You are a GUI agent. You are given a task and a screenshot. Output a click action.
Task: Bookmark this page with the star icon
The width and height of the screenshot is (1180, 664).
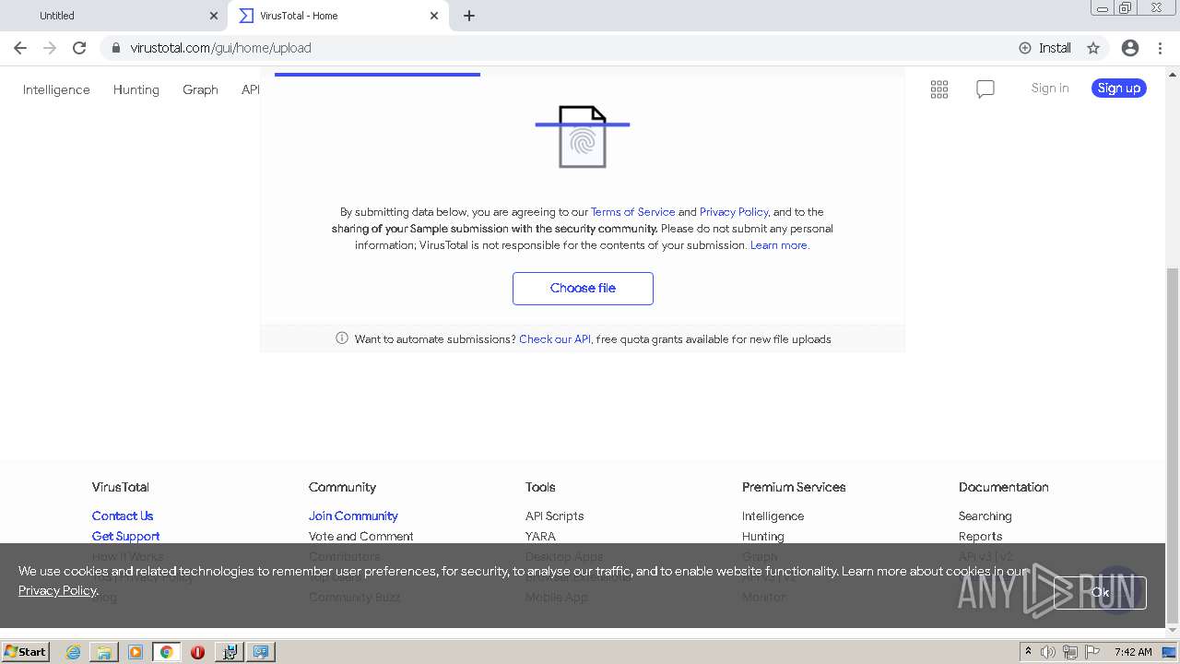click(x=1093, y=48)
